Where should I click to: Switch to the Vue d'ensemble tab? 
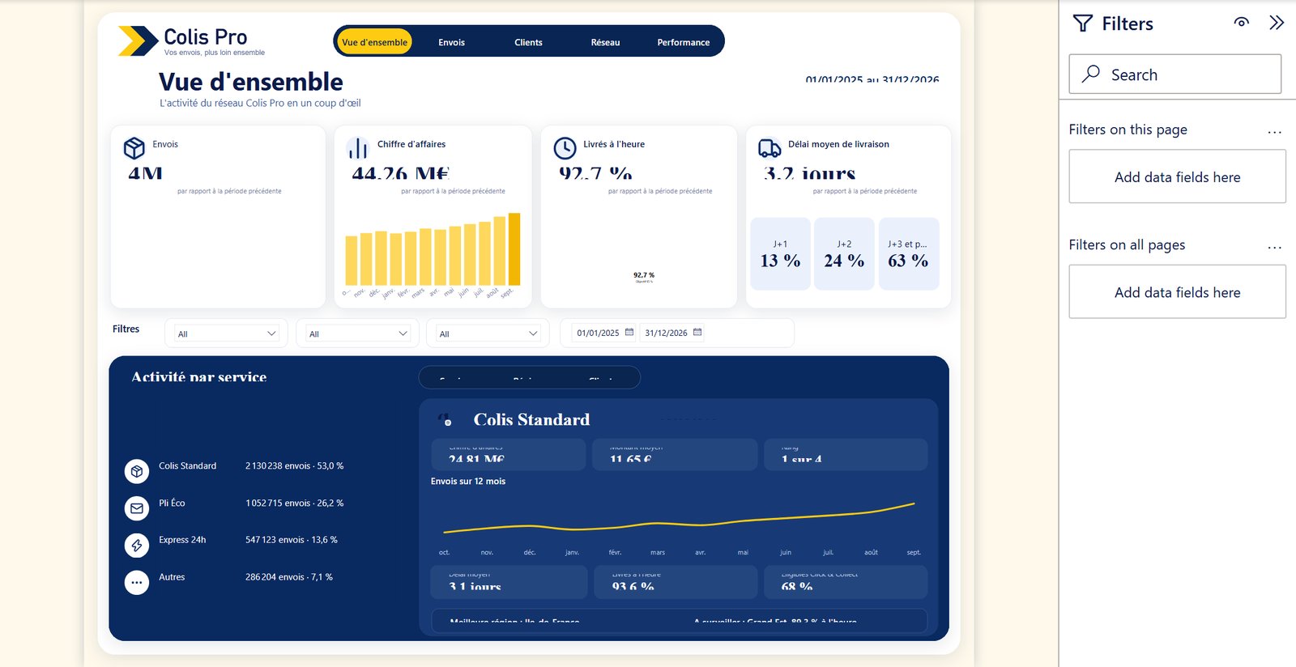pos(374,42)
